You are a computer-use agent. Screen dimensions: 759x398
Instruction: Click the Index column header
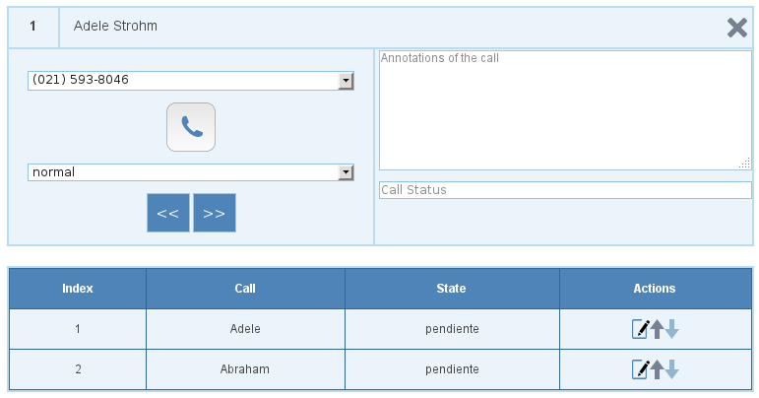point(78,289)
